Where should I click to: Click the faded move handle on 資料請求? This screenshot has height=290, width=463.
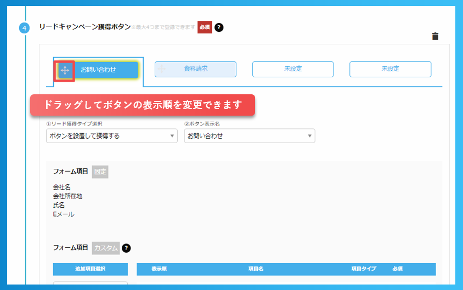[x=162, y=69]
